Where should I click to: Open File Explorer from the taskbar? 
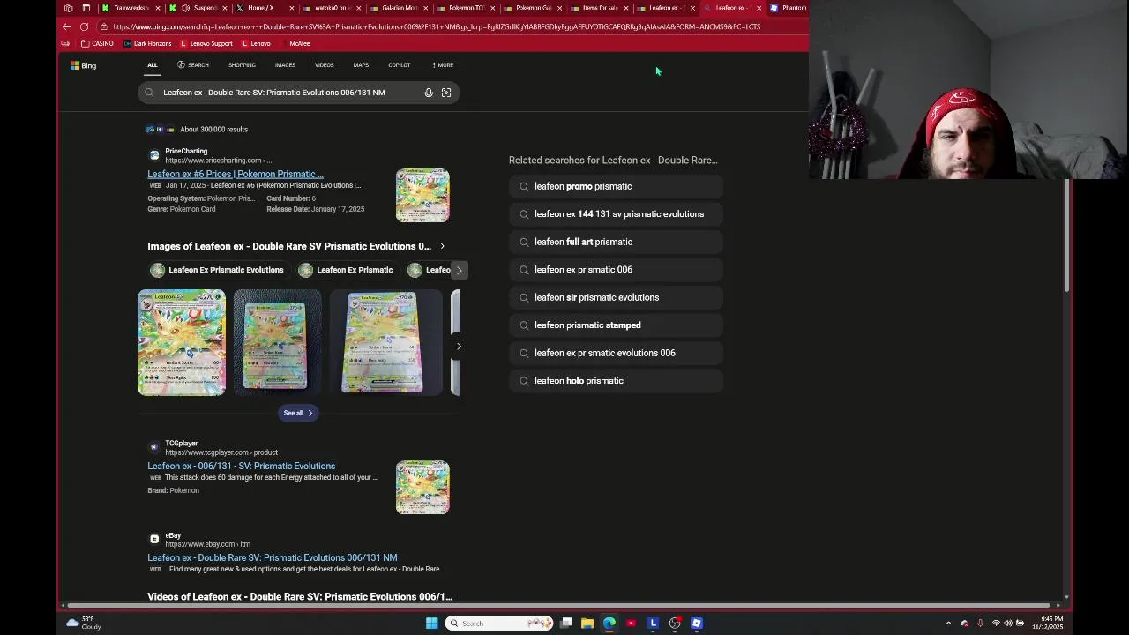587,624
